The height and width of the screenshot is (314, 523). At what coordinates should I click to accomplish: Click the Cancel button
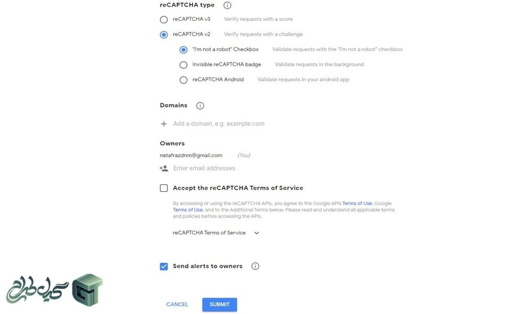click(177, 305)
